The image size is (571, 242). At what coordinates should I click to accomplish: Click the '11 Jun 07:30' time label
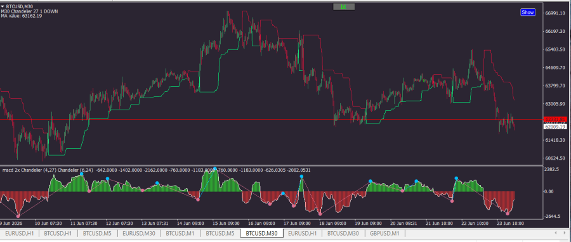[84, 223]
